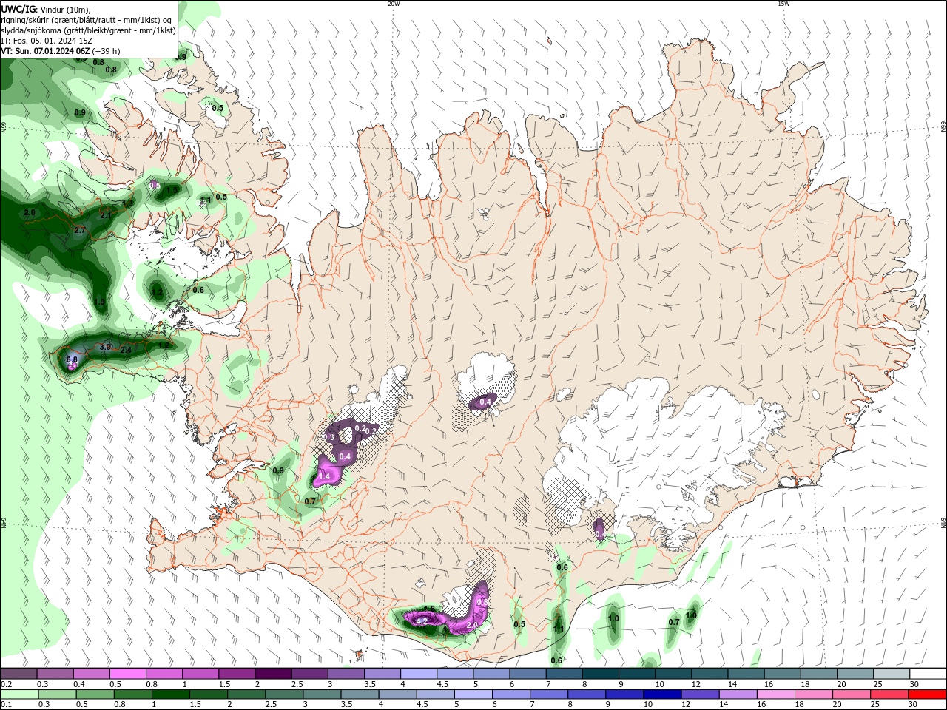Screen dimensions: 947x710
Task: Select upper legend swatch between 0.3 and 0.4
Action: (55, 674)
